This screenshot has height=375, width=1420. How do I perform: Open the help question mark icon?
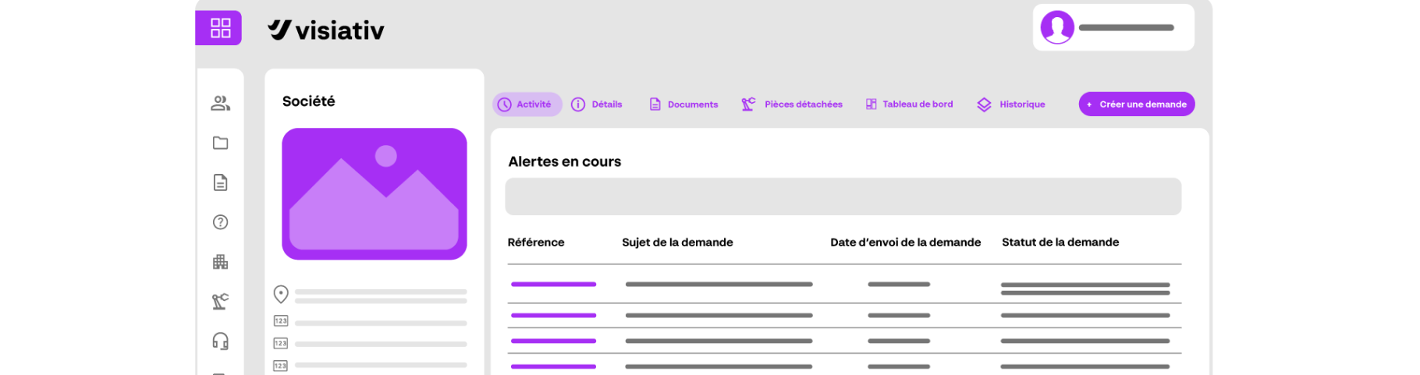[x=220, y=222]
